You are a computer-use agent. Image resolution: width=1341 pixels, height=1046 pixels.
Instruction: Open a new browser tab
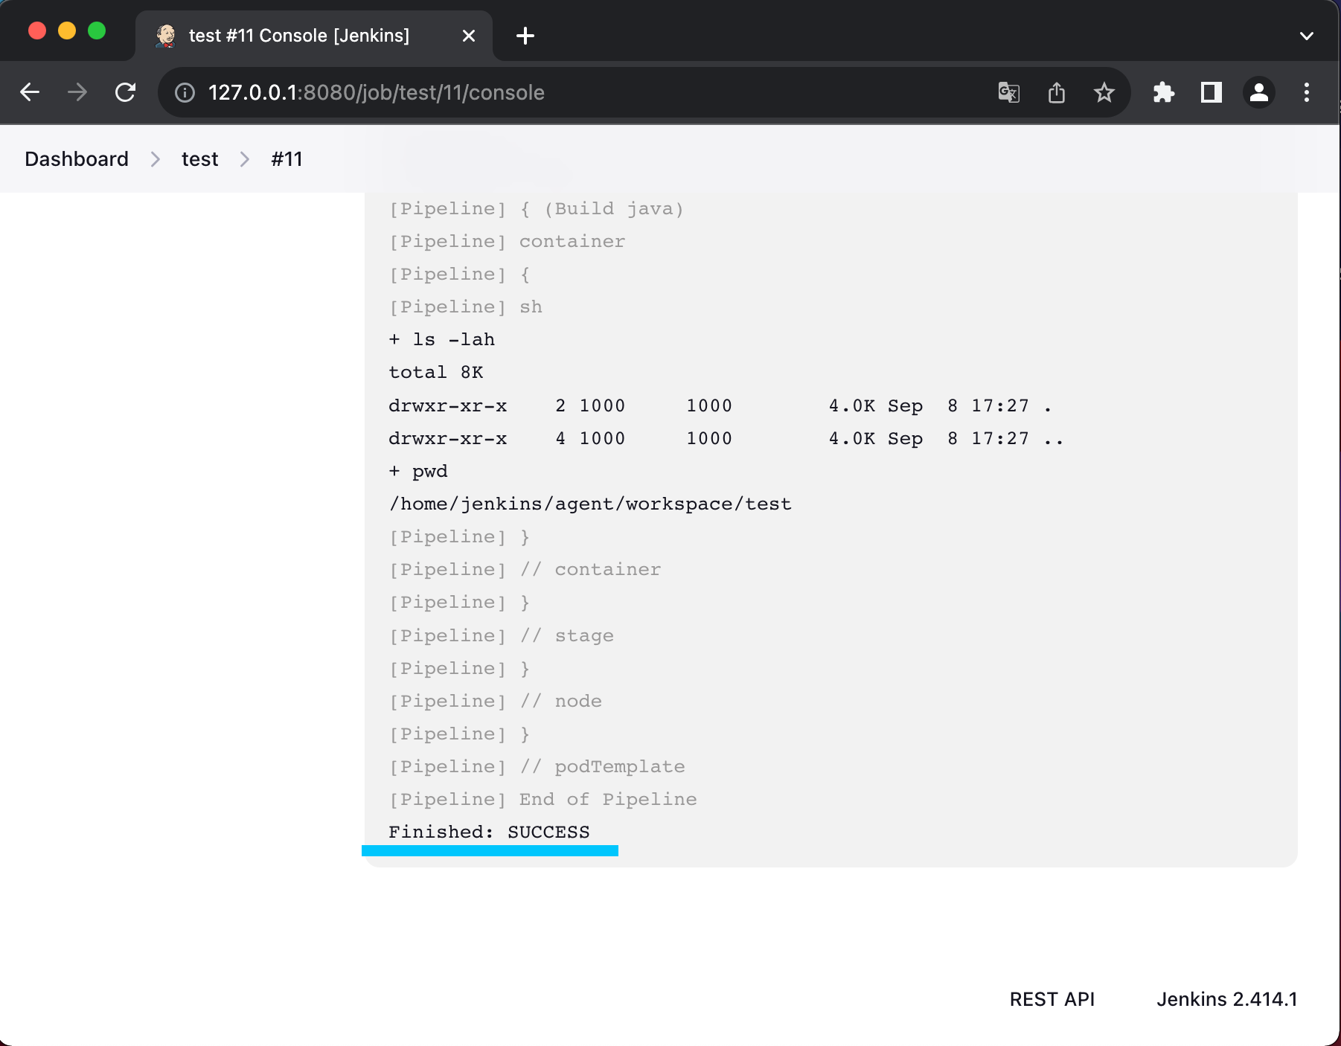coord(525,36)
